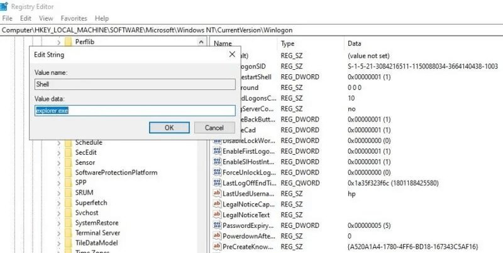This screenshot has width=503, height=253.
Task: Click the Value name field showing Shell
Action: click(x=135, y=84)
